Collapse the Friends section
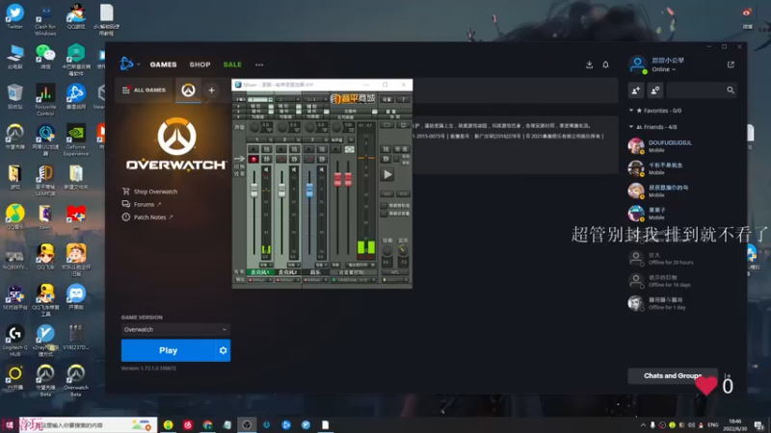This screenshot has width=771, height=433. pos(631,127)
